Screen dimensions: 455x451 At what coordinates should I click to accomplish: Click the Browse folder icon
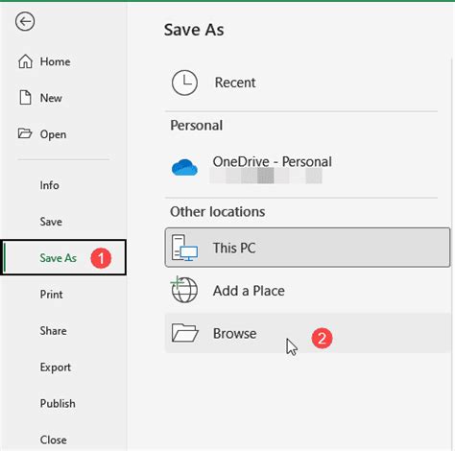pos(184,333)
